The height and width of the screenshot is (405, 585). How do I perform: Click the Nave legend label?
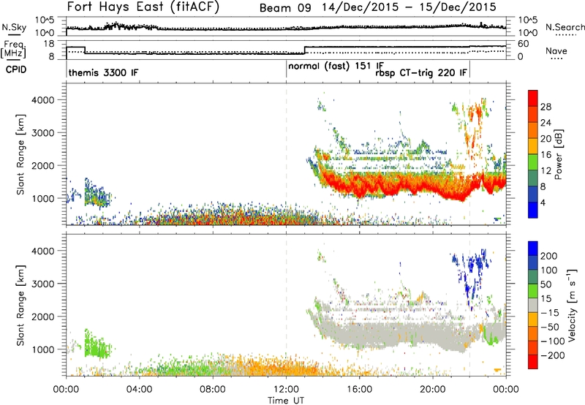556,50
